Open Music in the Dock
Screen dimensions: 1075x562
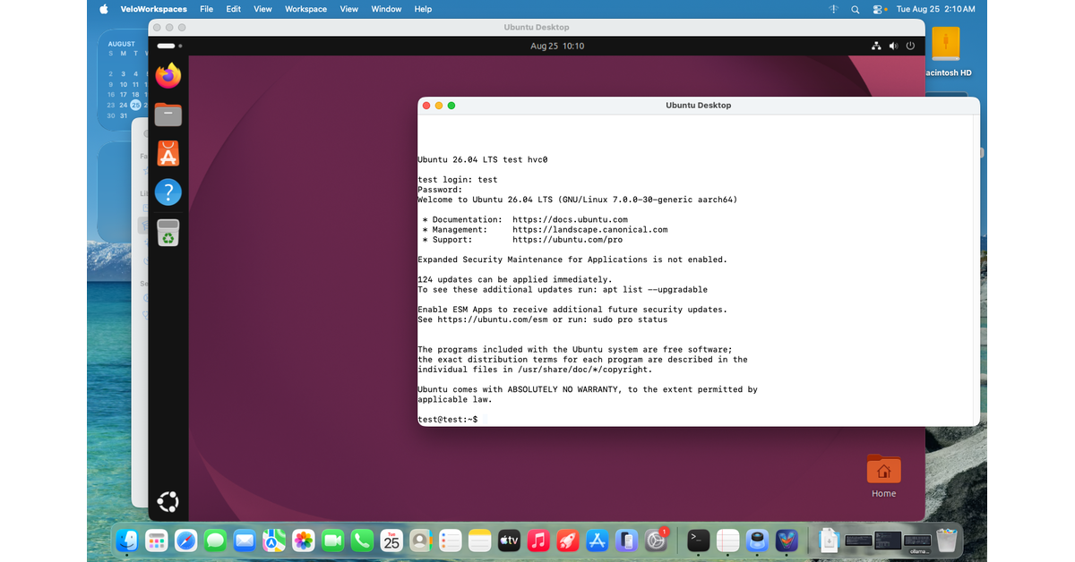(537, 540)
